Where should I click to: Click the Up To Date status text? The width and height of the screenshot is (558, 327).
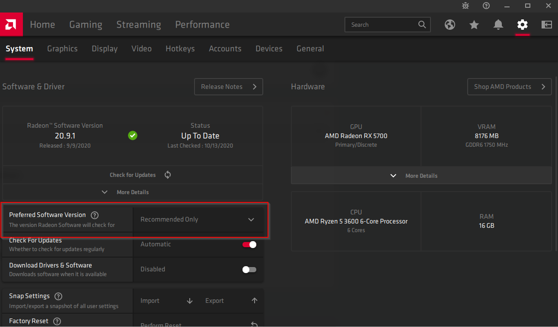point(200,136)
